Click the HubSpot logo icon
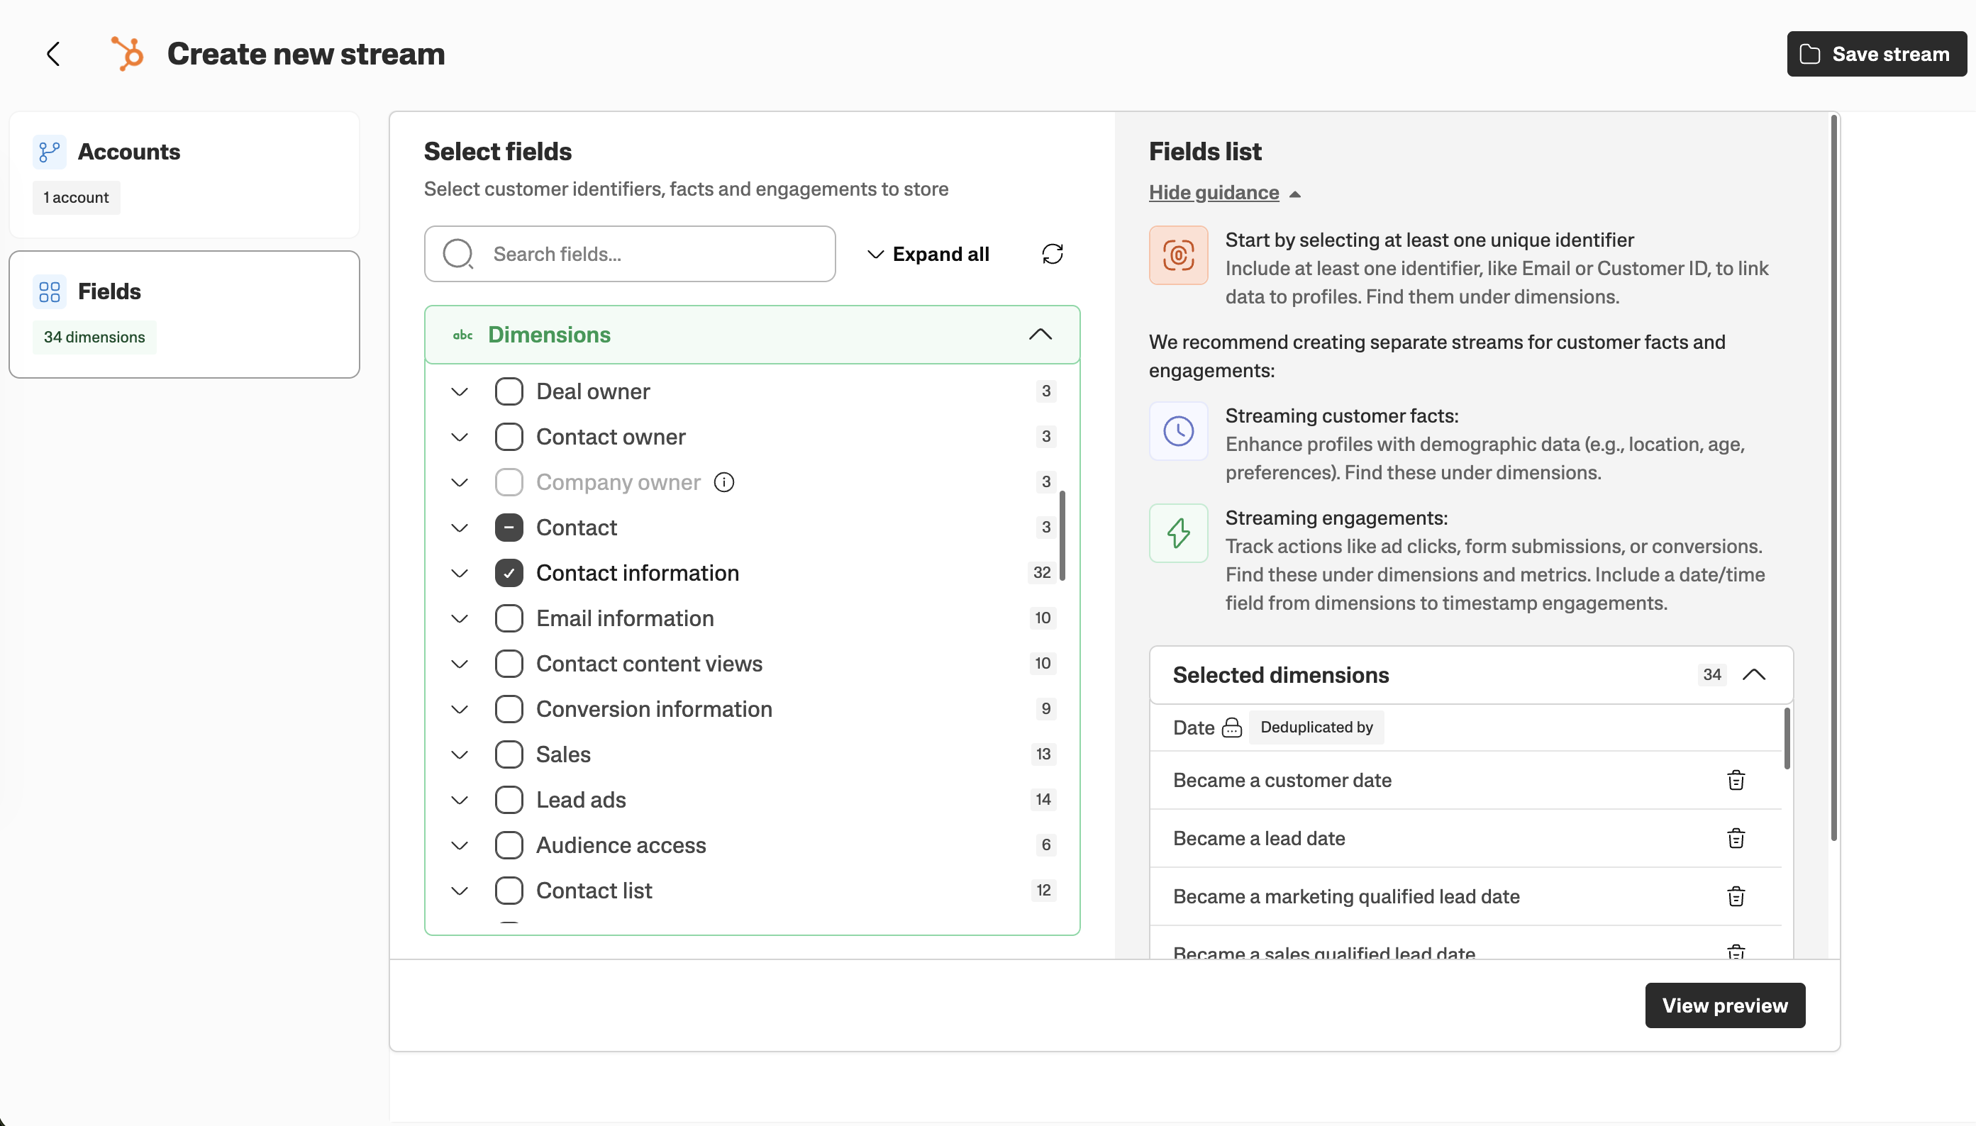Viewport: 1976px width, 1126px height. click(x=128, y=53)
